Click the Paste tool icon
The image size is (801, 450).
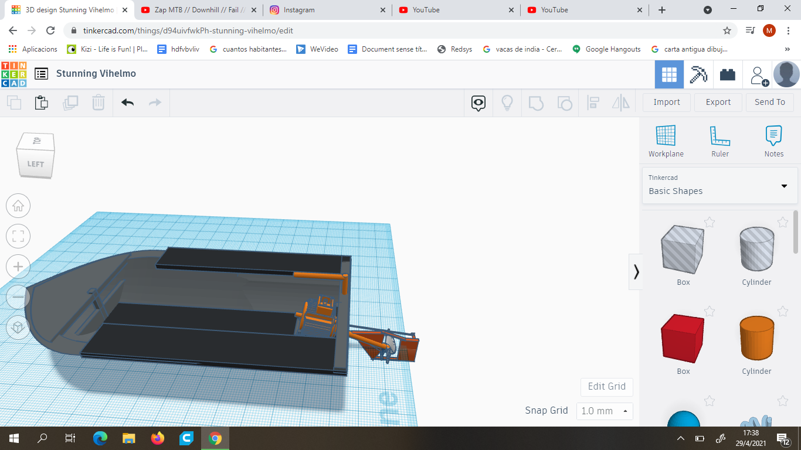coord(41,103)
